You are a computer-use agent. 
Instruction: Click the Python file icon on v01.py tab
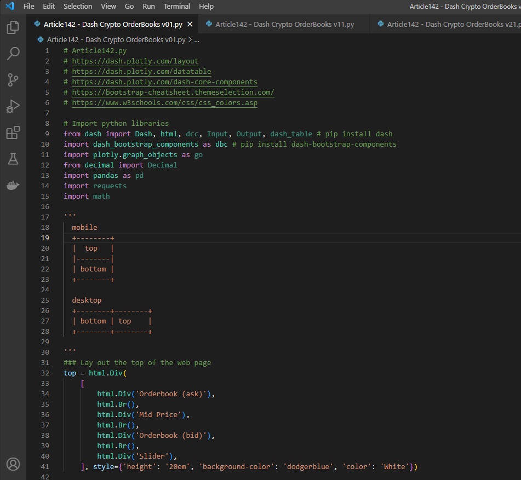point(37,24)
